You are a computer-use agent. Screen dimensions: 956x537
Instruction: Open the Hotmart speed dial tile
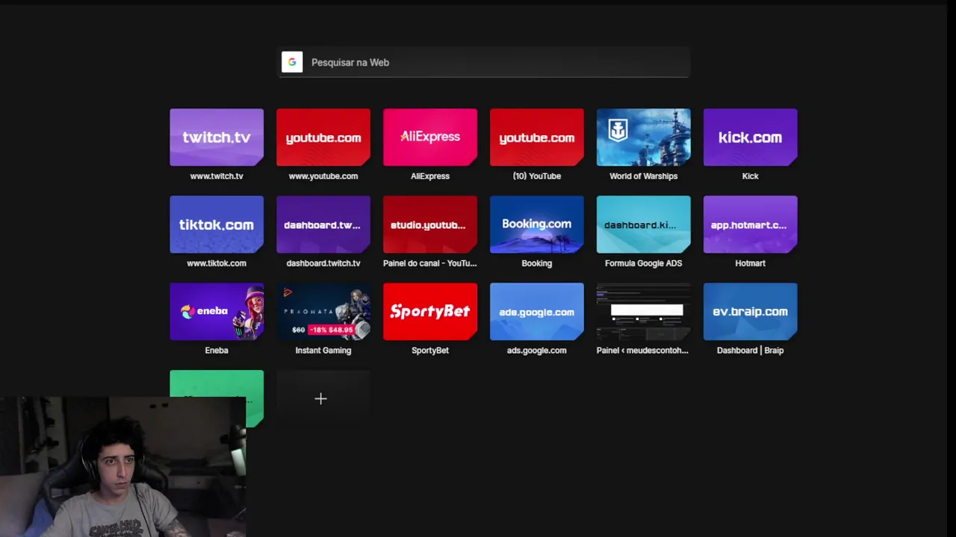click(x=751, y=224)
